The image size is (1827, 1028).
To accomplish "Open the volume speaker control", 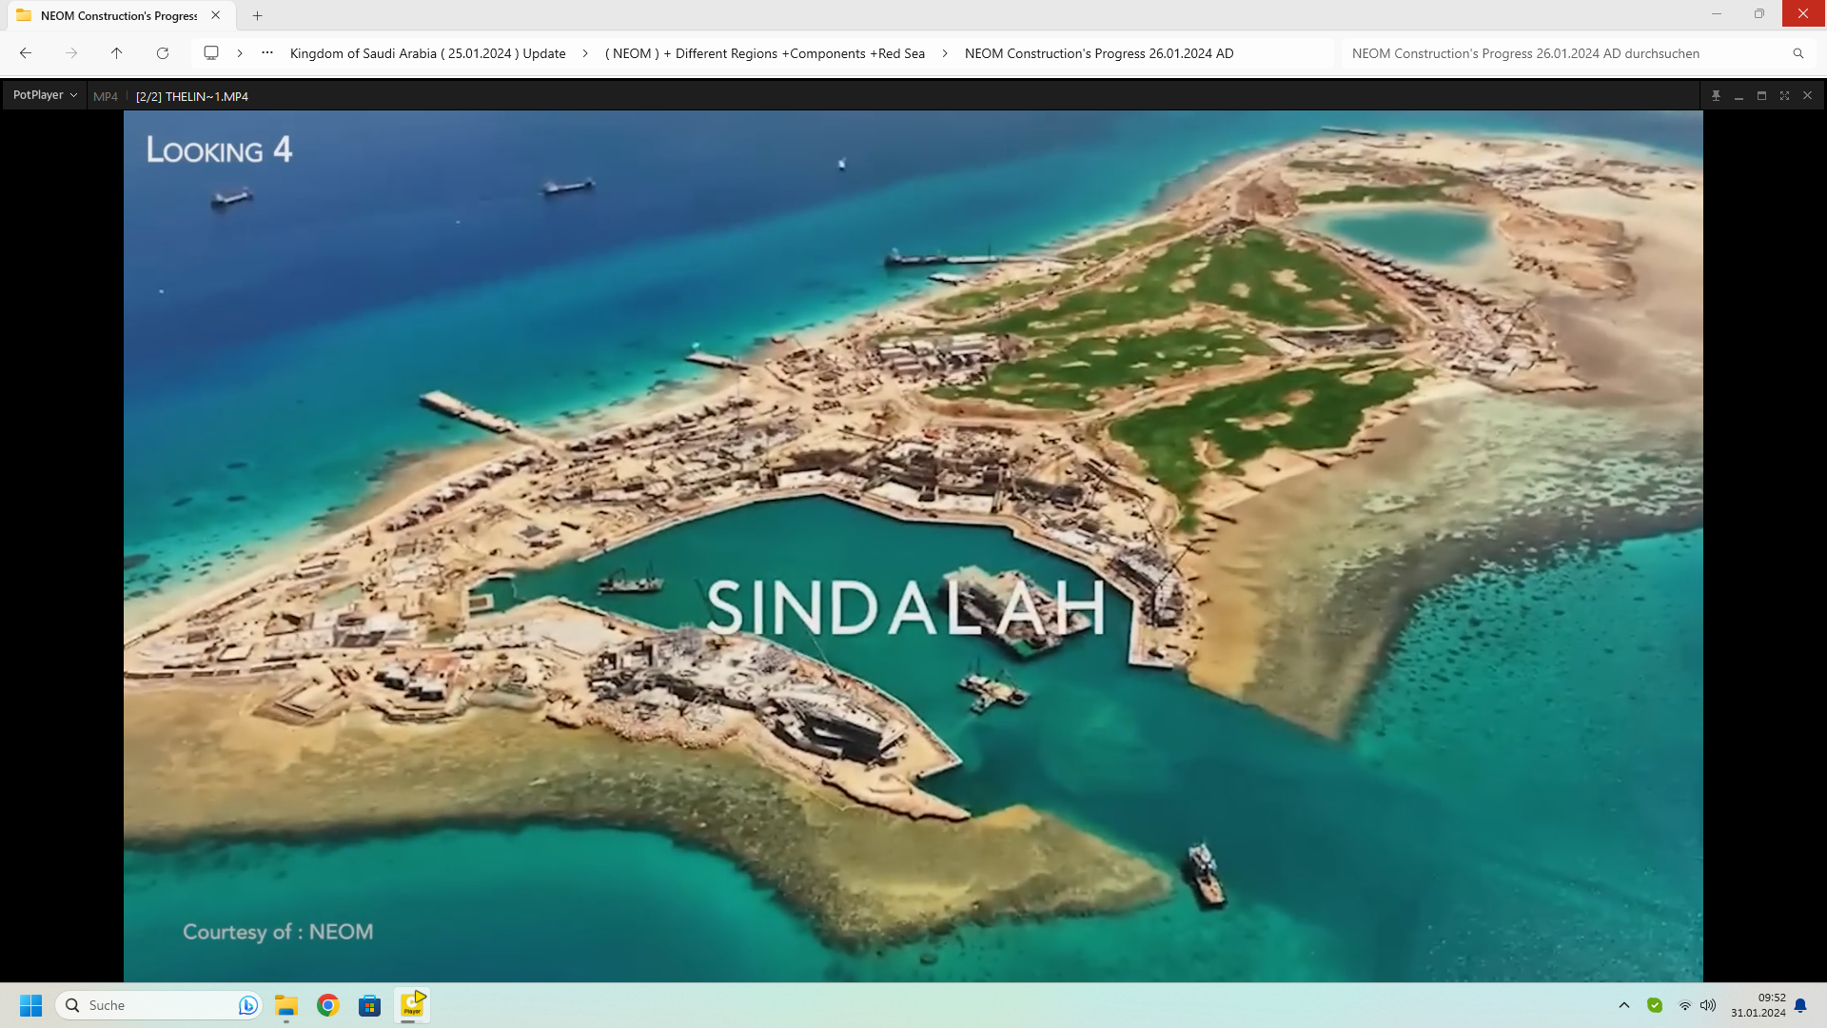I will tap(1708, 1005).
